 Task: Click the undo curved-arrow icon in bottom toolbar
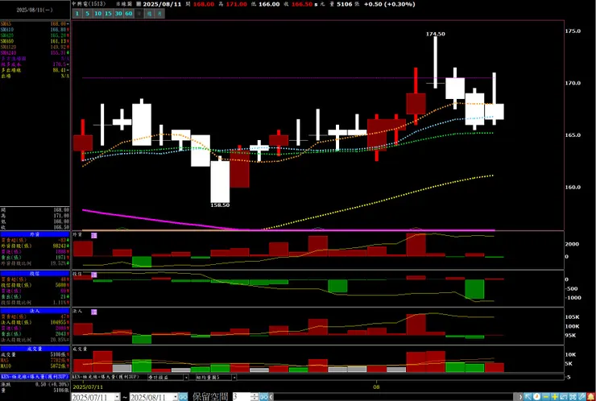[x=564, y=396]
